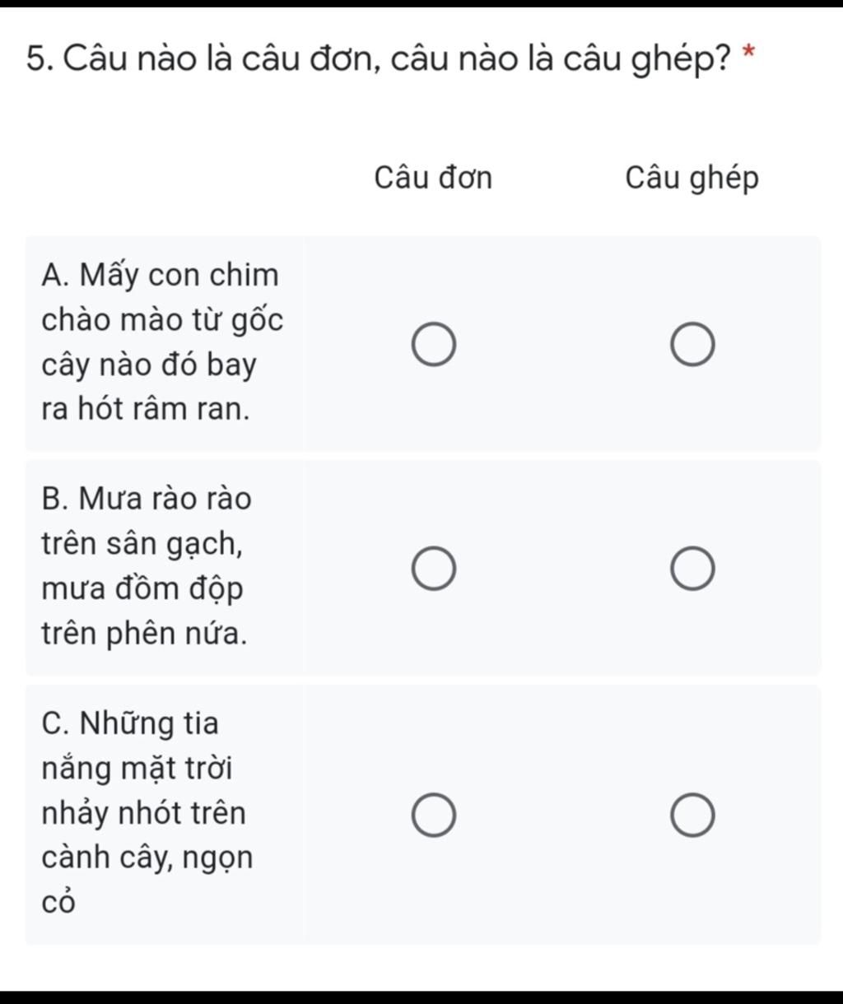Viewport: 843px width, 1004px height.
Task: Click the red required asterisk
Action: tap(748, 54)
